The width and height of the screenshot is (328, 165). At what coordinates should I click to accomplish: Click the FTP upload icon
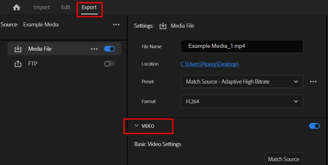tap(18, 64)
